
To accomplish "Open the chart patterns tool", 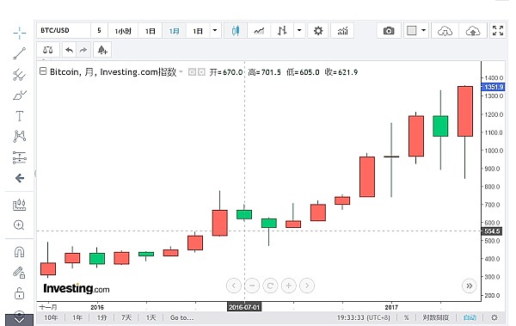I will pyautogui.click(x=20, y=136).
